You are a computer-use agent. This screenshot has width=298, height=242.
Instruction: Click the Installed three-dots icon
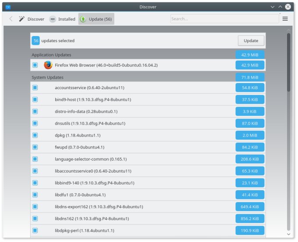(x=53, y=19)
